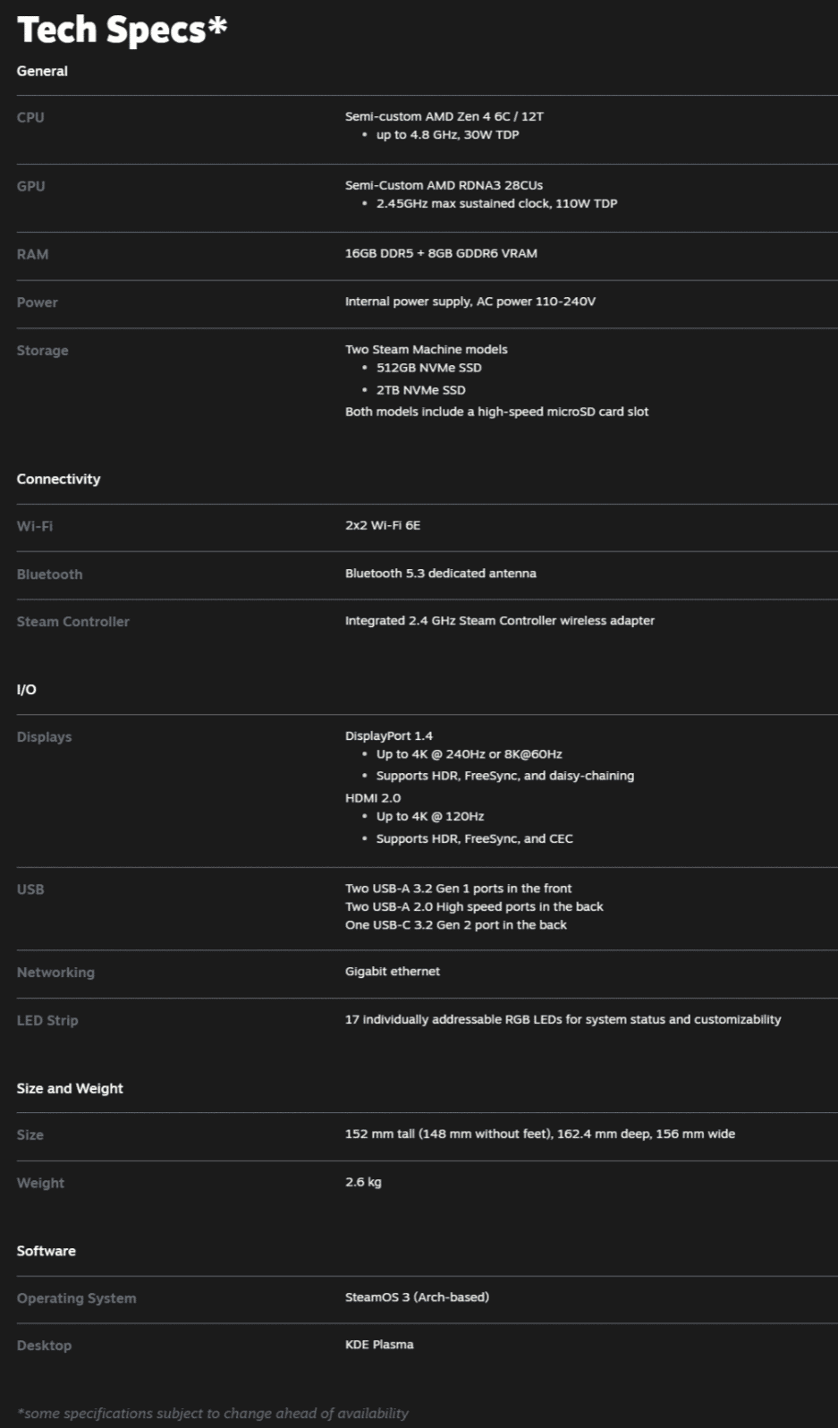Click the GPU row label
The image size is (838, 1428).
(x=30, y=186)
